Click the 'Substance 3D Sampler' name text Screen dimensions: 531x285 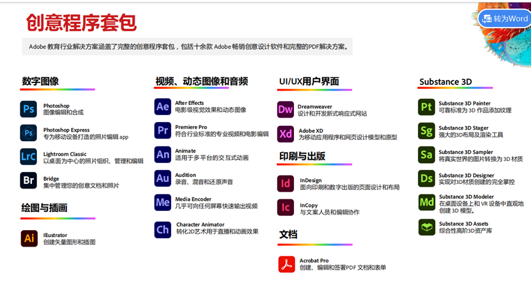click(x=466, y=152)
